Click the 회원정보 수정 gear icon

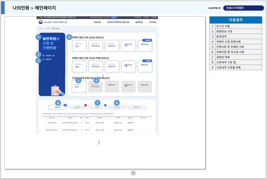(43, 55)
